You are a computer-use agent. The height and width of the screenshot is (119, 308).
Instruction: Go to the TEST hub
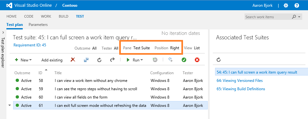[x=80, y=16]
